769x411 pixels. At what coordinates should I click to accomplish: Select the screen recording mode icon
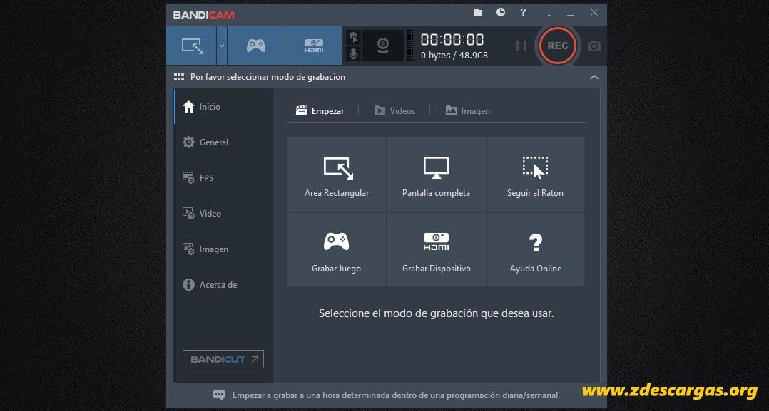pos(192,46)
